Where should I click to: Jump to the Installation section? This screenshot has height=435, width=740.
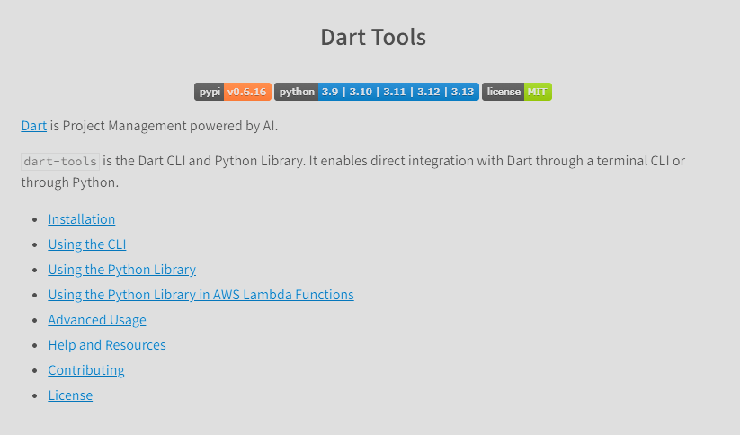coord(82,219)
